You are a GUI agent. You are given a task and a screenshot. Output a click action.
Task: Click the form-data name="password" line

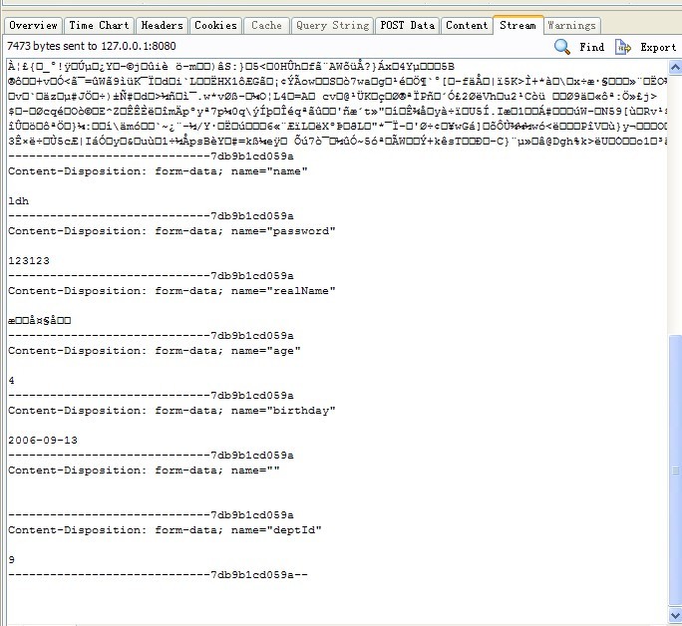pyautogui.click(x=171, y=231)
